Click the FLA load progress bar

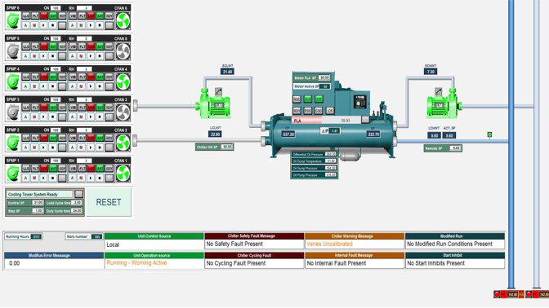[326, 121]
